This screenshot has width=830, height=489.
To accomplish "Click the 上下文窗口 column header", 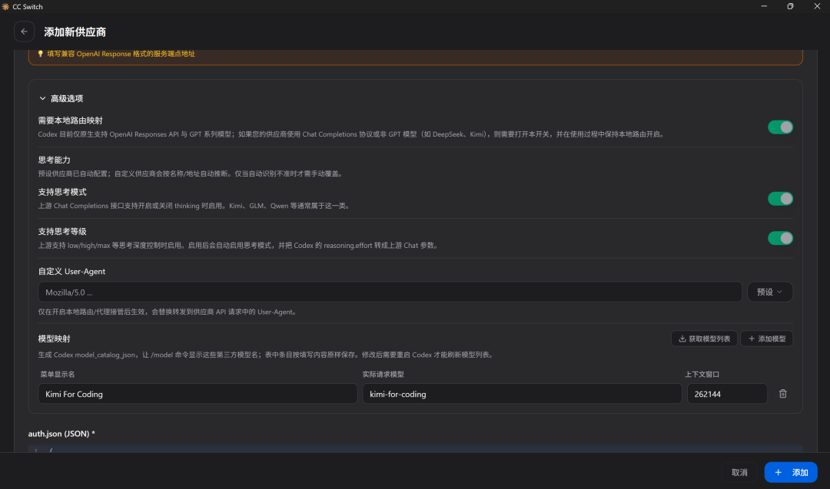I will coord(702,375).
